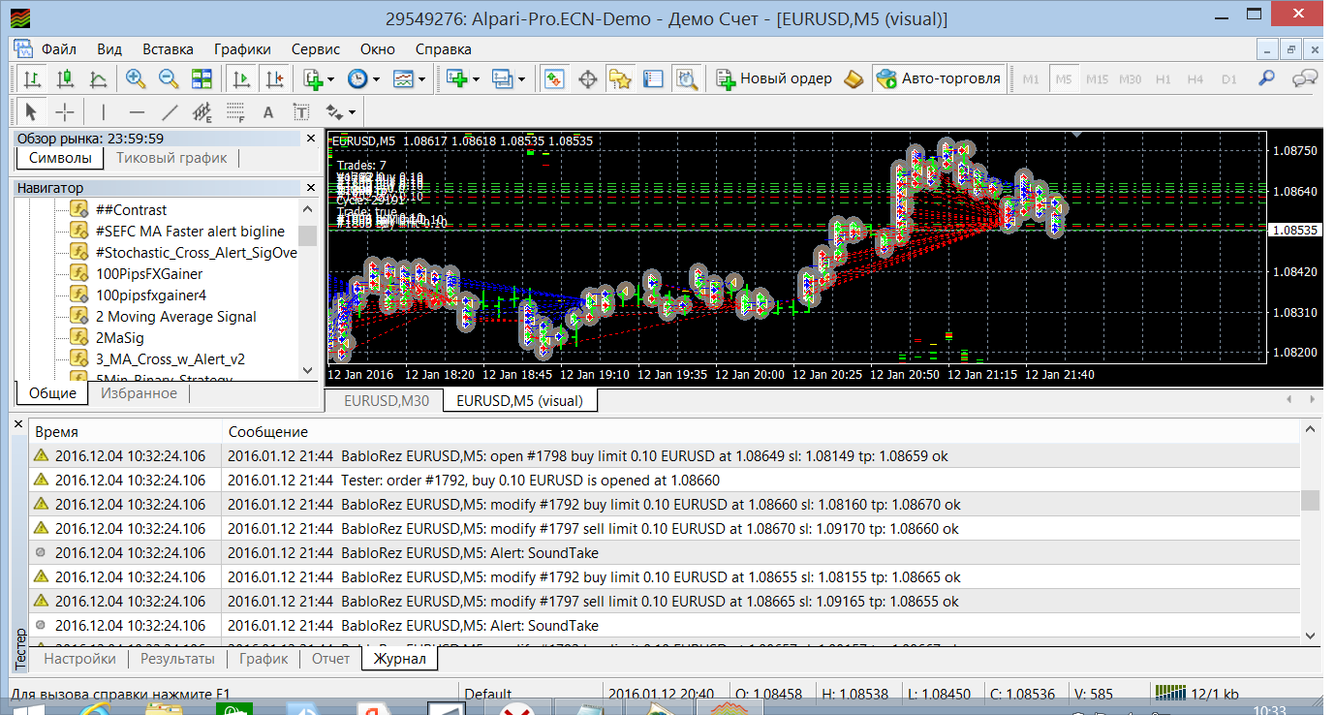Toggle the chart shift button

tap(275, 79)
